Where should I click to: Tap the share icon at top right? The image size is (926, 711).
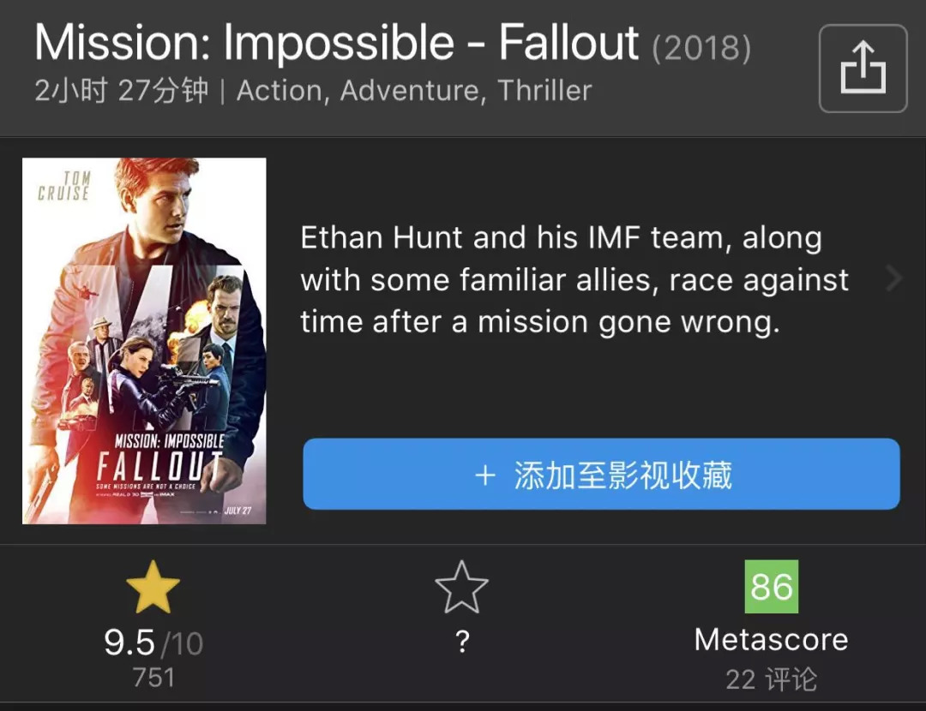coord(863,69)
